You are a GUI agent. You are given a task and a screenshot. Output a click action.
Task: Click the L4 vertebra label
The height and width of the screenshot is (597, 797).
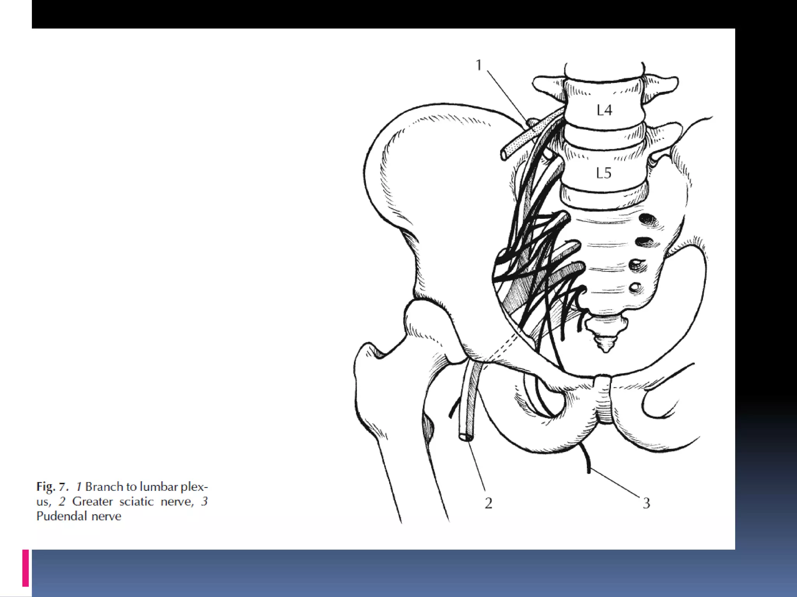coord(604,110)
